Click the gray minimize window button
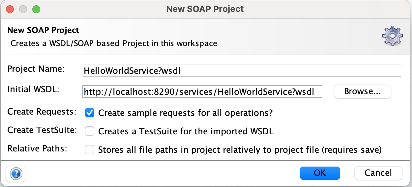The image size is (412, 187). click(x=23, y=9)
